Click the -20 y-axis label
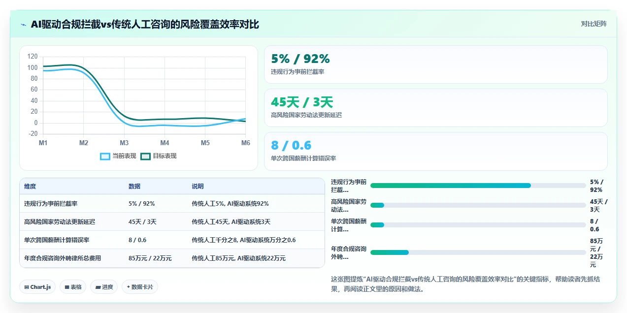This screenshot has width=627, height=313. [x=33, y=134]
